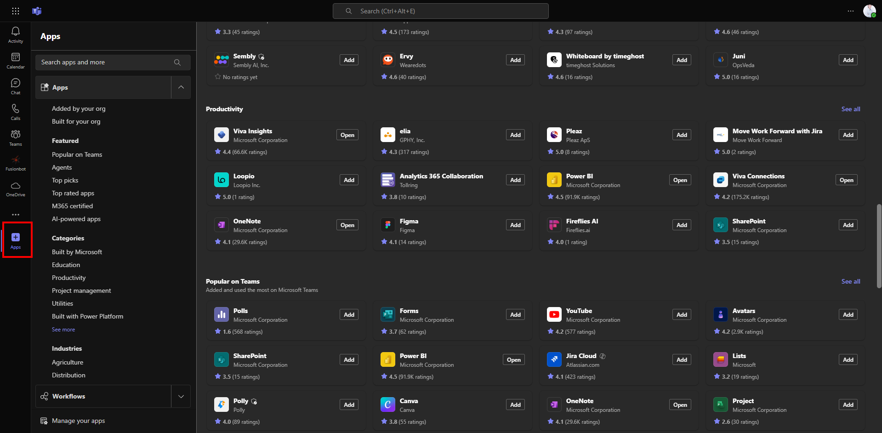Open Move Work Forward with Jira title
Viewport: 882px width, 433px height.
tap(777, 131)
